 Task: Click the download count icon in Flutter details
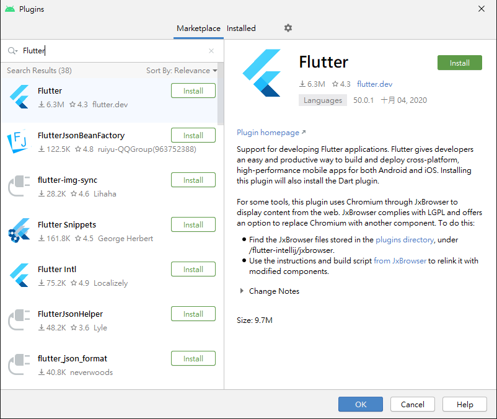(302, 84)
